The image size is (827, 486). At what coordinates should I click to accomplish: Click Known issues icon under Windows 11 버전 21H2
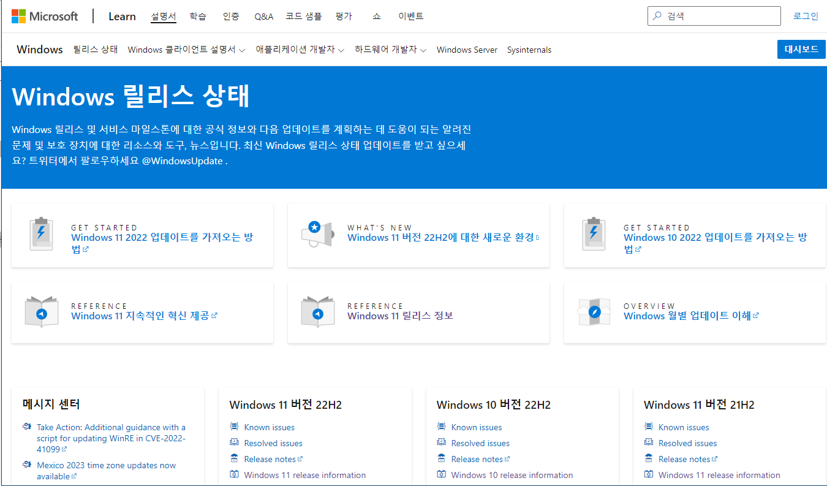click(648, 427)
